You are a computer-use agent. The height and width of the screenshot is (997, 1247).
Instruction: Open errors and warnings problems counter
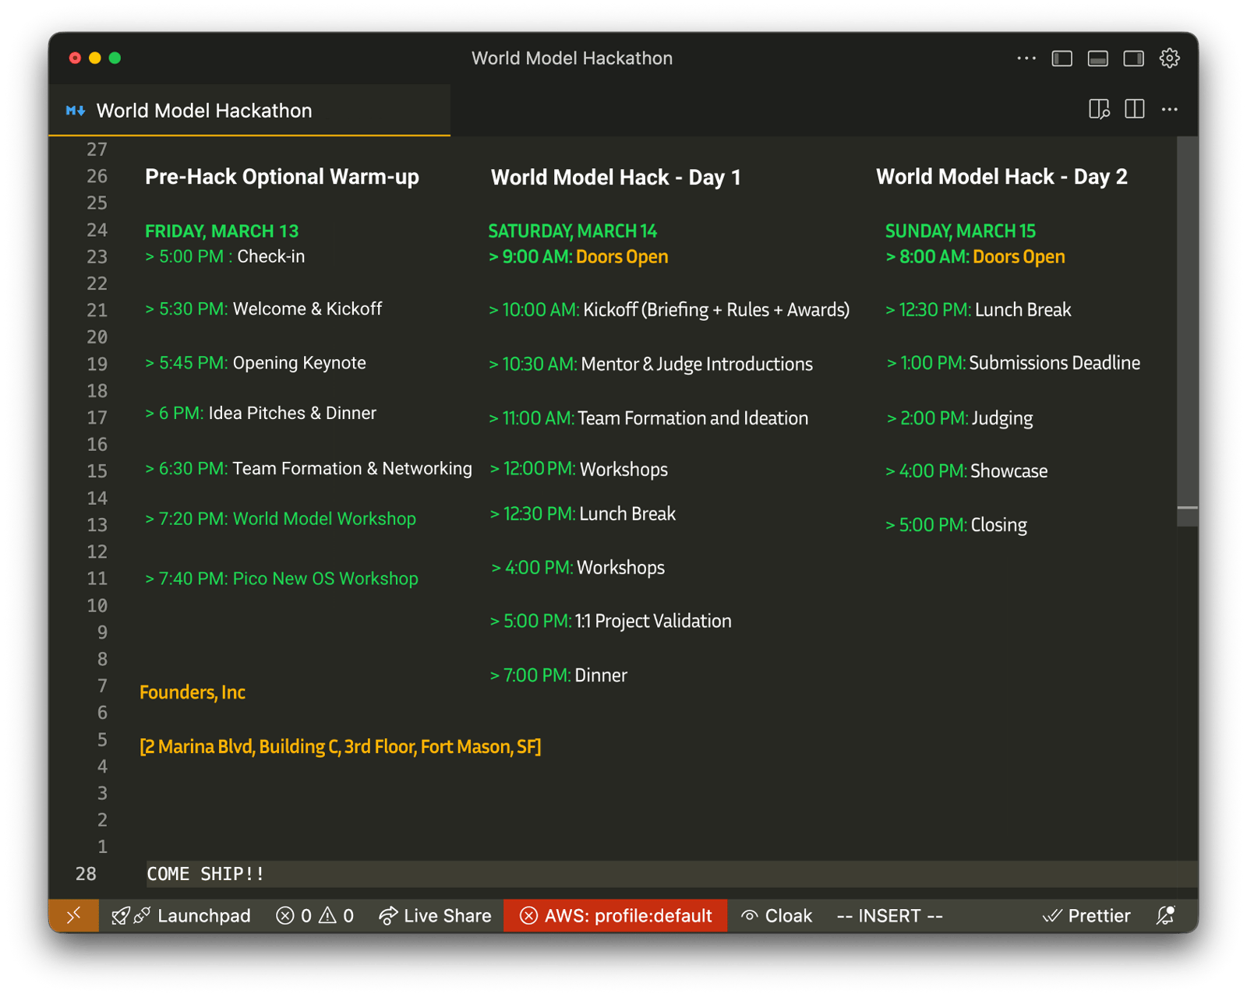point(315,916)
